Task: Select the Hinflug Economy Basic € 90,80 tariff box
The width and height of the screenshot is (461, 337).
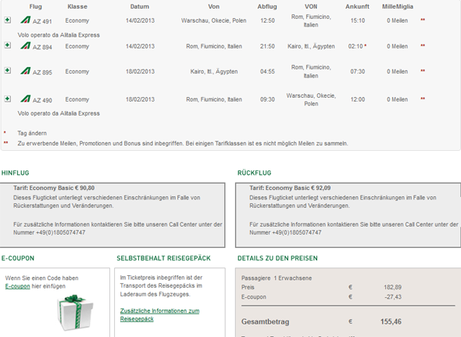Action: tap(113, 215)
